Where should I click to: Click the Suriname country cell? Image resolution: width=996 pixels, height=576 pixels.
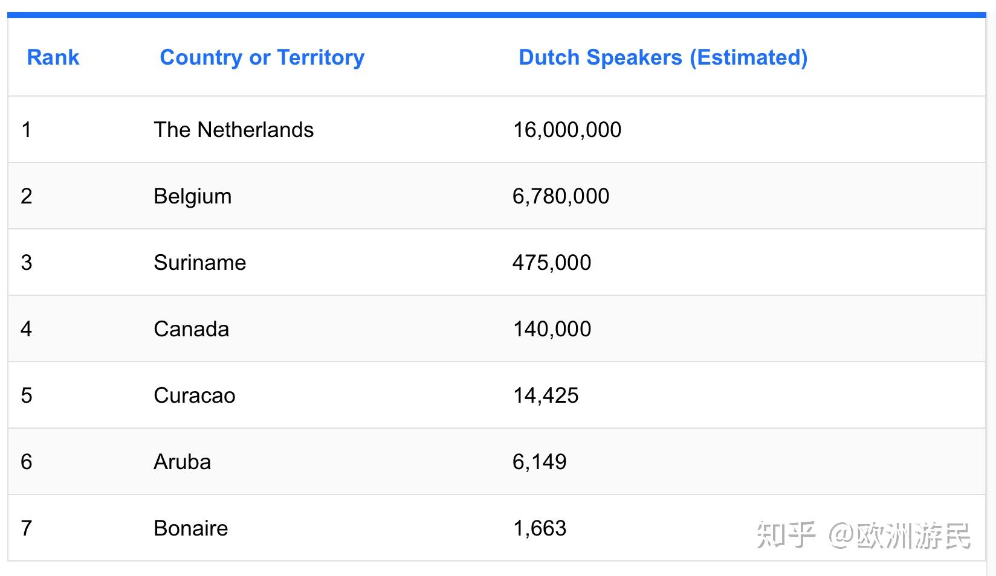point(199,263)
